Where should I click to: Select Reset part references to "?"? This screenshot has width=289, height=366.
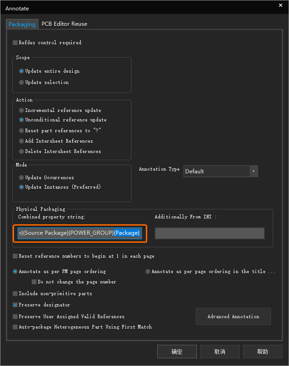(x=22, y=131)
